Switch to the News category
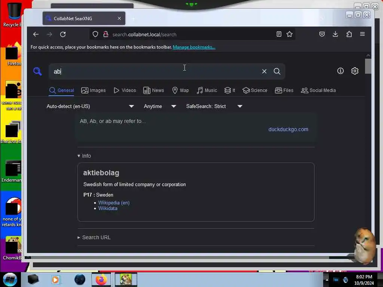 [154, 90]
